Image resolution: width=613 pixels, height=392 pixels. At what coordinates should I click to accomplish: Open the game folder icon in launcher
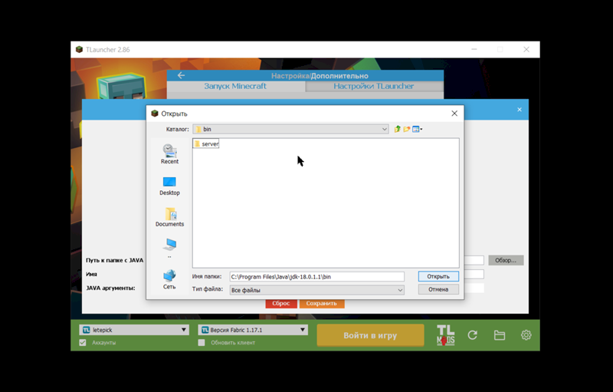[x=500, y=335]
